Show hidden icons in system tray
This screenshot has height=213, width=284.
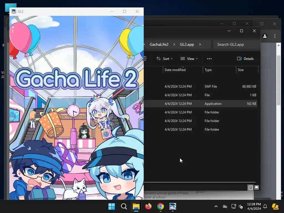pyautogui.click(x=216, y=206)
